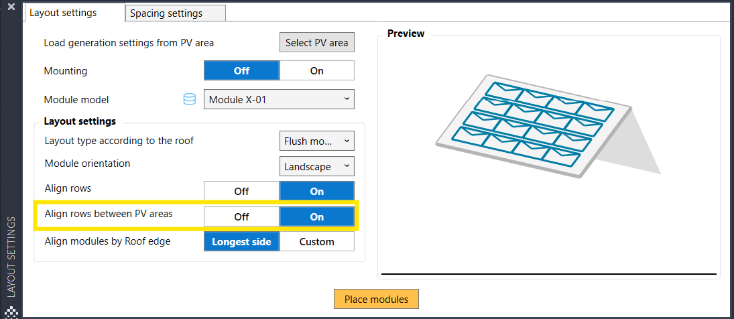Click the vertical LAYOUT SETTINGS title bar

click(x=12, y=256)
